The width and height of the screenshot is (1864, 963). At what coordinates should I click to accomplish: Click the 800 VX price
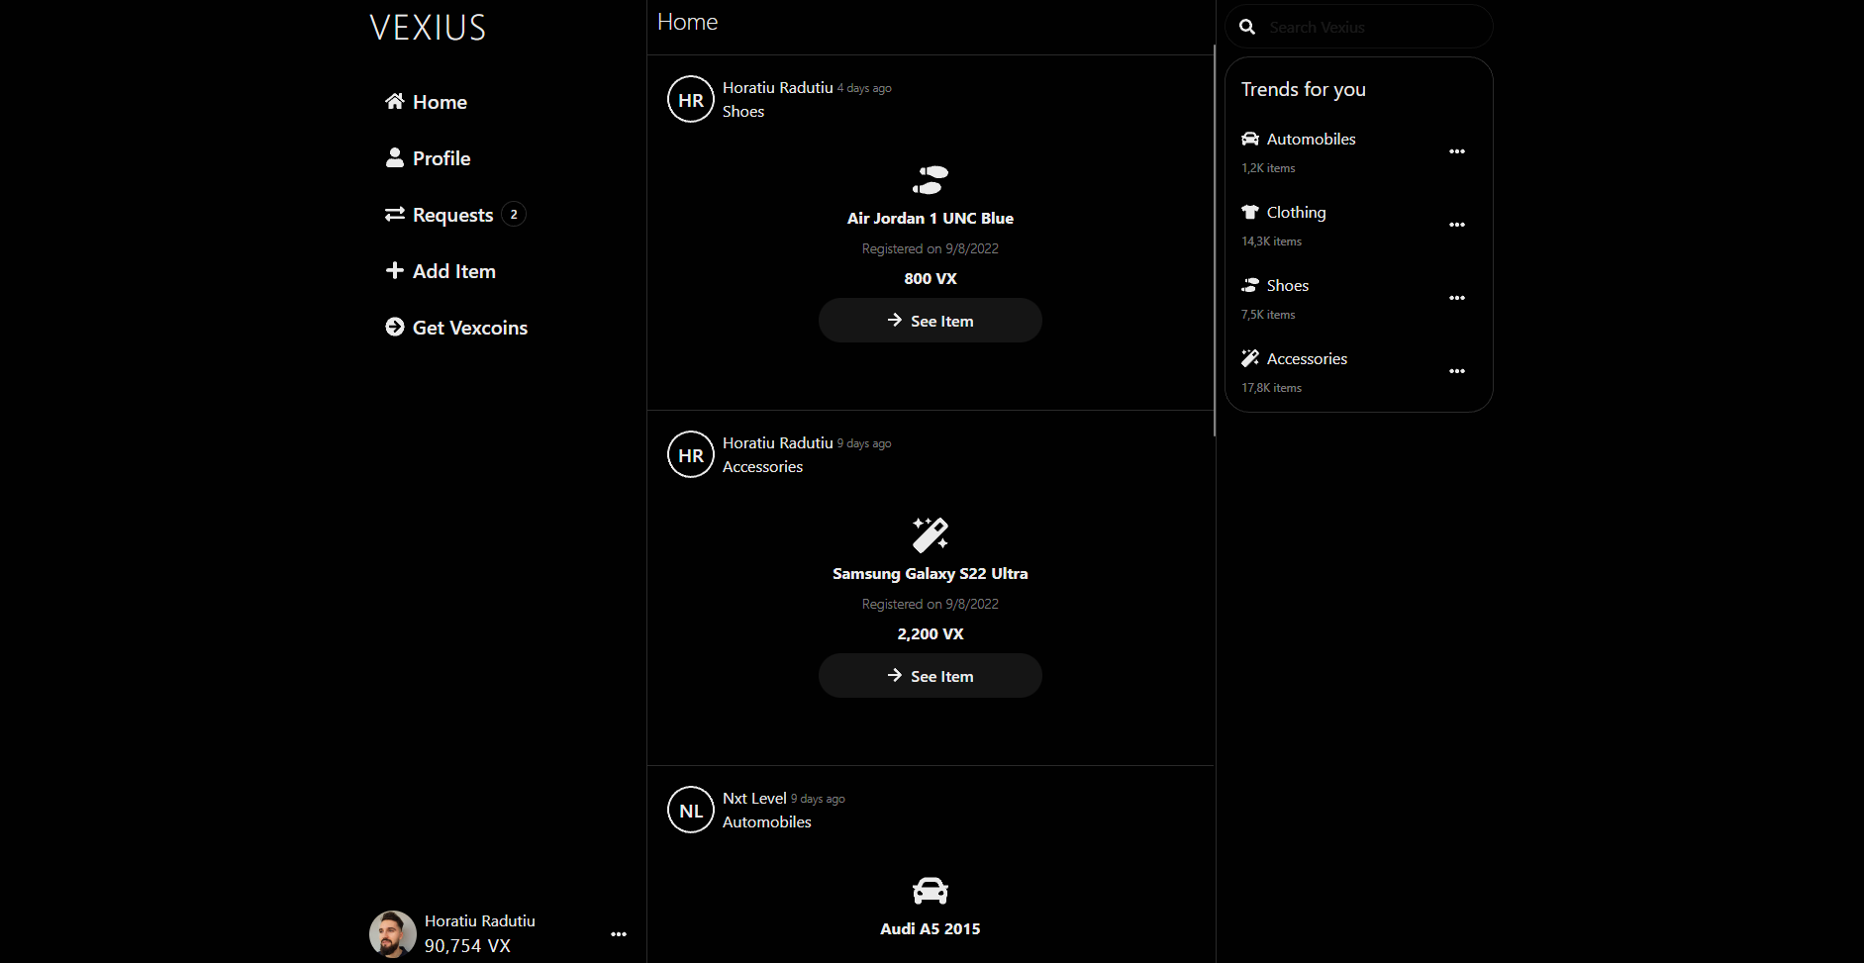931,278
